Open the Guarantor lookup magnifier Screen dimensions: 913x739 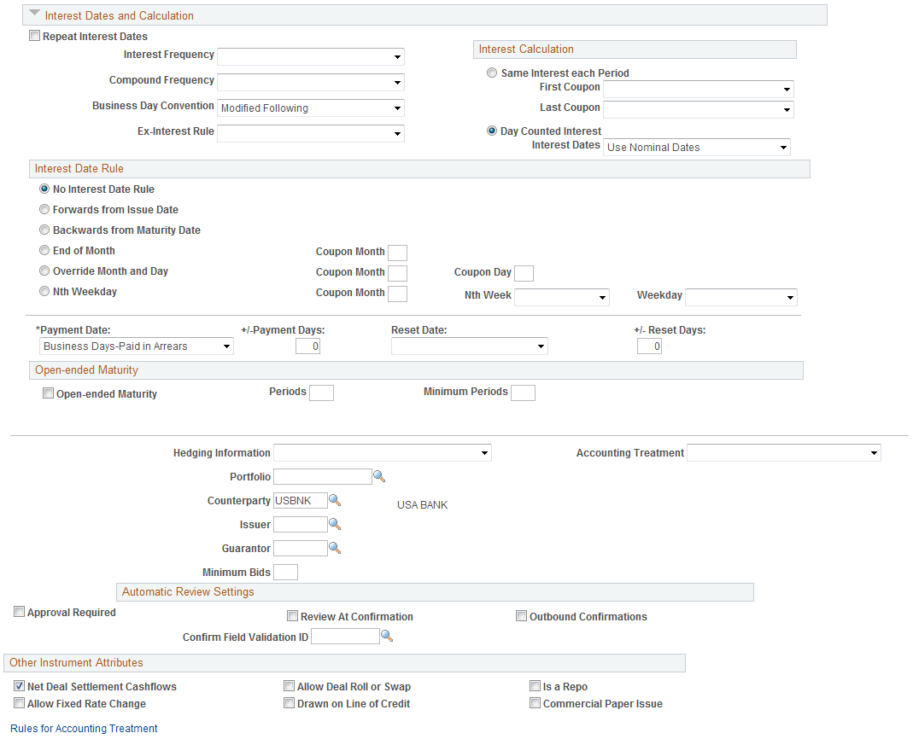tap(335, 548)
